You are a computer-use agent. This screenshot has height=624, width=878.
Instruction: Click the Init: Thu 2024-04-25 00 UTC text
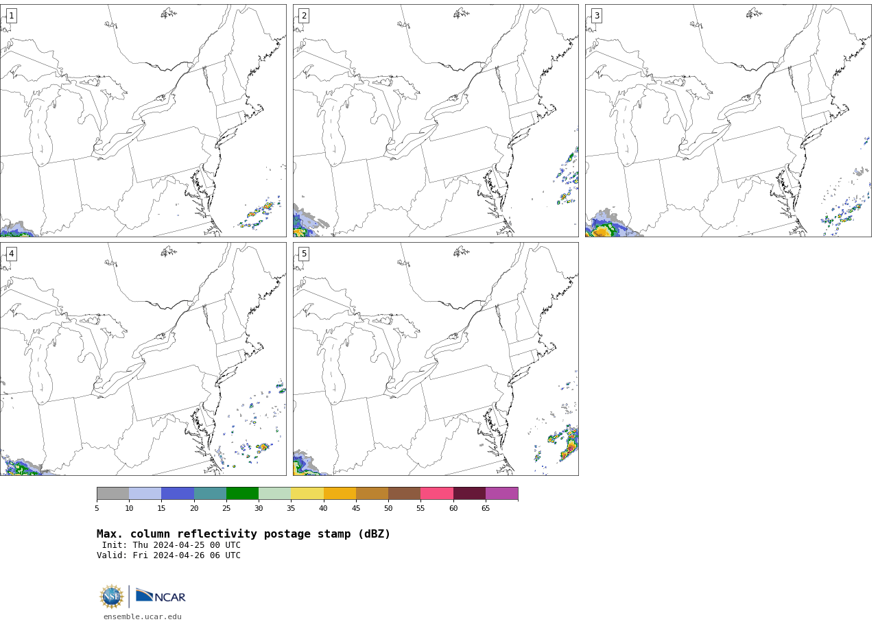point(171,545)
